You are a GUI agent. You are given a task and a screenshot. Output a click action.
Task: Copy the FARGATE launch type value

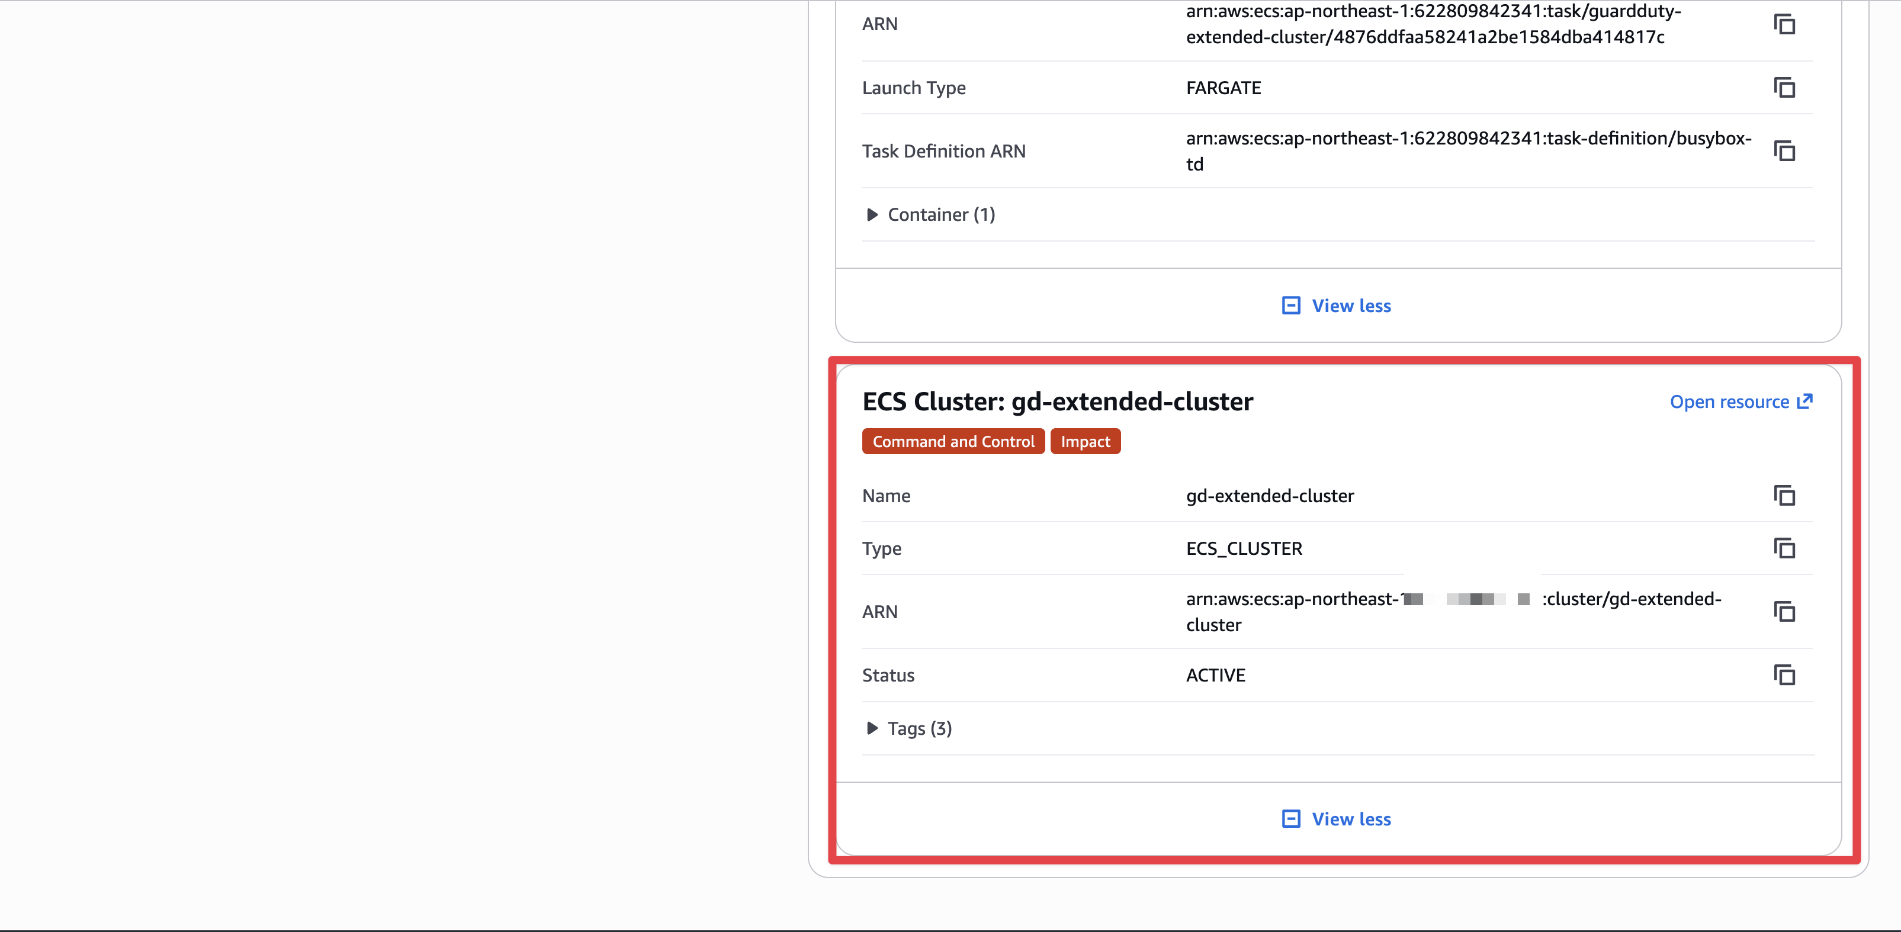click(1784, 88)
